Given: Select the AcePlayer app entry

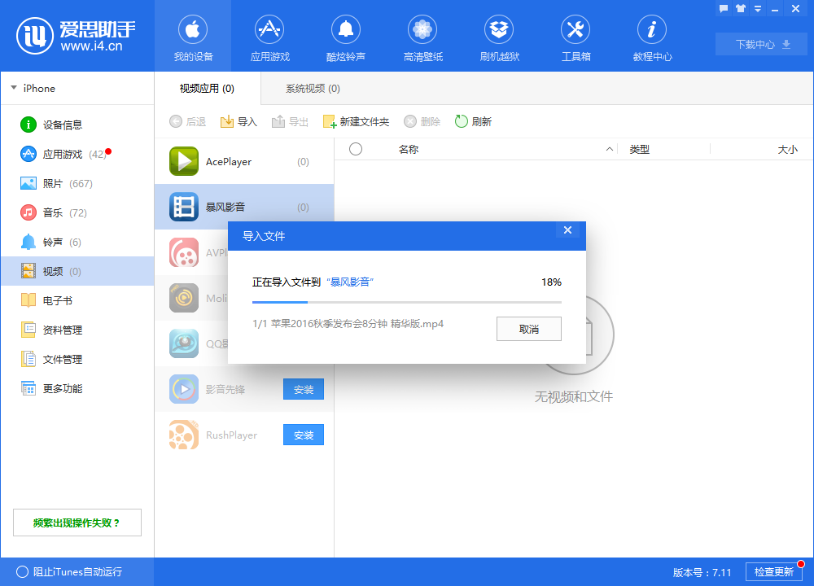Looking at the screenshot, I should (x=244, y=161).
